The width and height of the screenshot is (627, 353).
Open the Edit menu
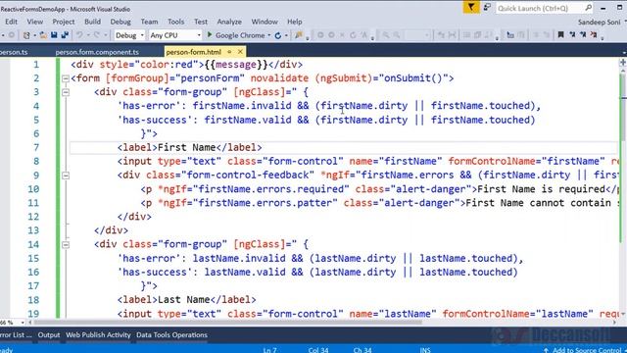11,22
